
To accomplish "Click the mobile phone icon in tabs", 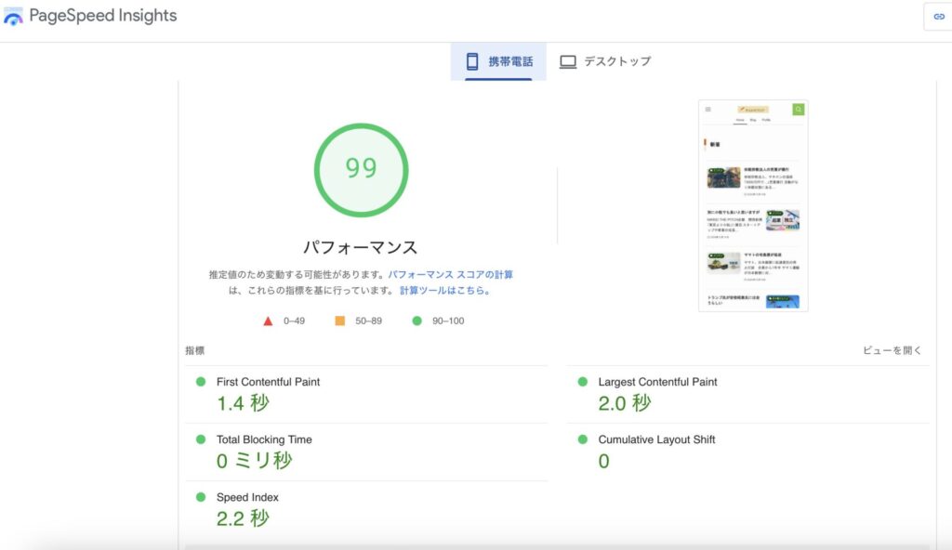I will [x=472, y=61].
